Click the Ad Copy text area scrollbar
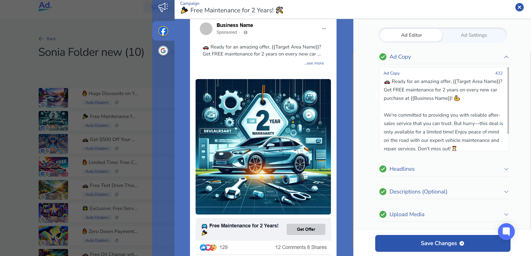 click(508, 101)
